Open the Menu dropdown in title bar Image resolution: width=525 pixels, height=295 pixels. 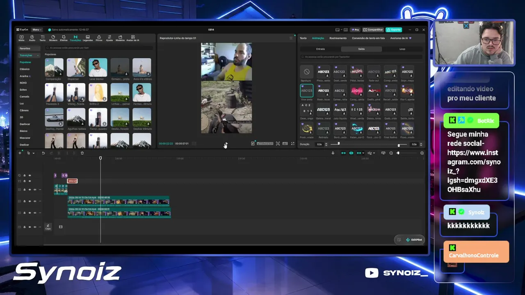(37, 29)
